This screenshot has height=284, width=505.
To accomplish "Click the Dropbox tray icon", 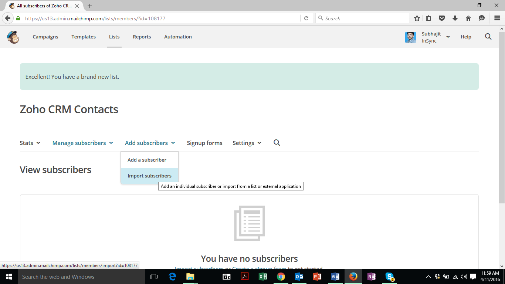I will pos(437,277).
